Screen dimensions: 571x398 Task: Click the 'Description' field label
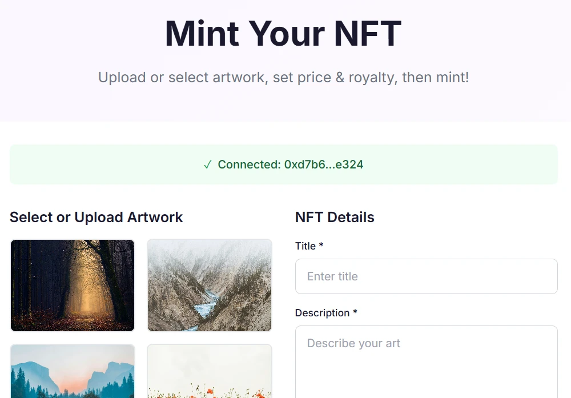click(322, 313)
